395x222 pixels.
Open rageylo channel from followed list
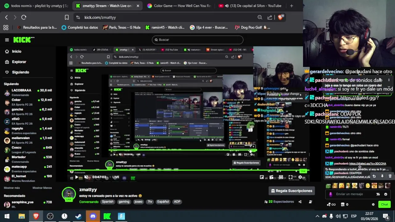click(28, 130)
